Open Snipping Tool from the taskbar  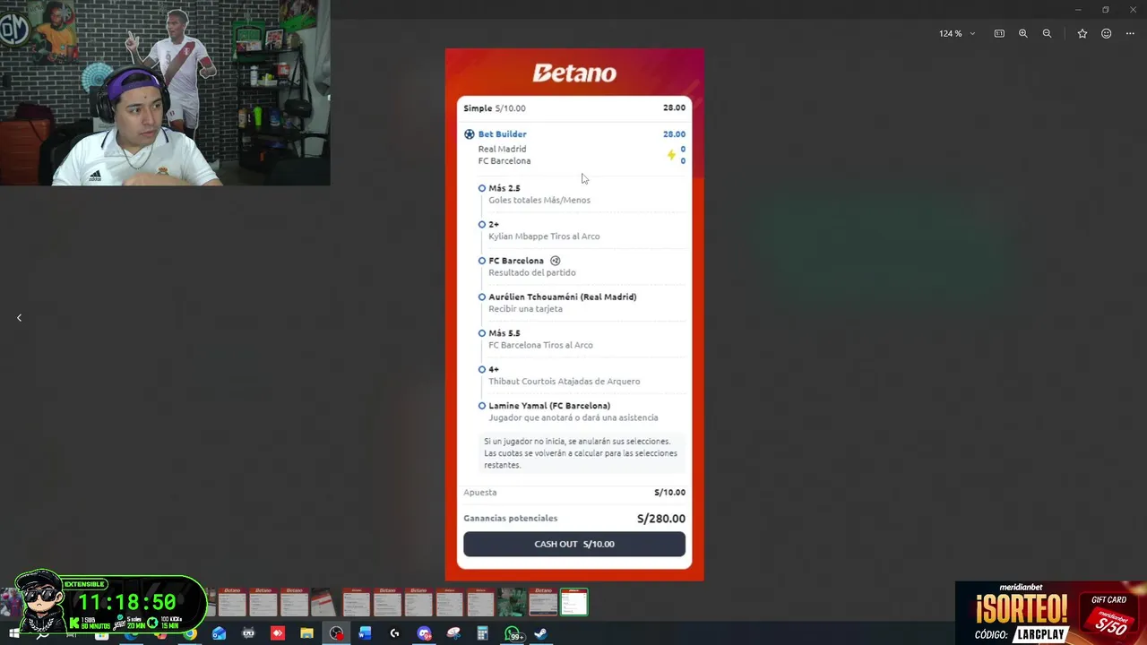(453, 633)
